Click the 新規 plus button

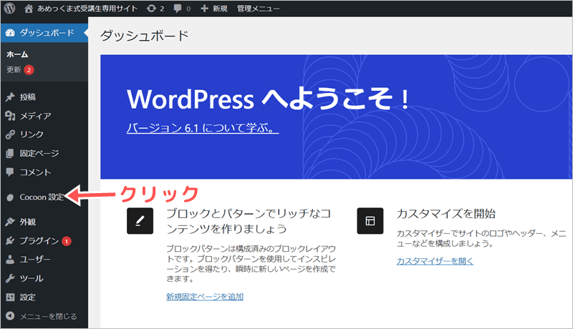click(215, 9)
